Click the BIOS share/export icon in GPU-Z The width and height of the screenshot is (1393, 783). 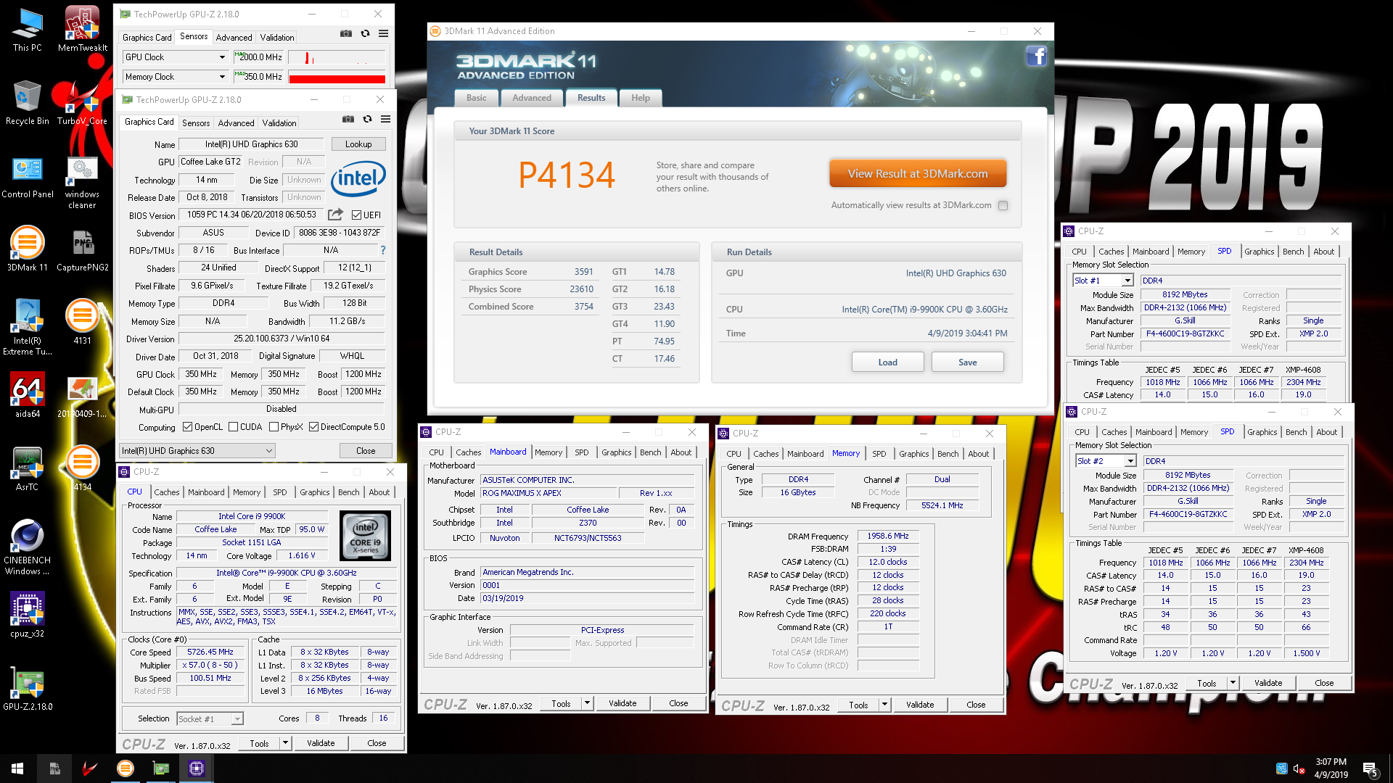point(335,215)
